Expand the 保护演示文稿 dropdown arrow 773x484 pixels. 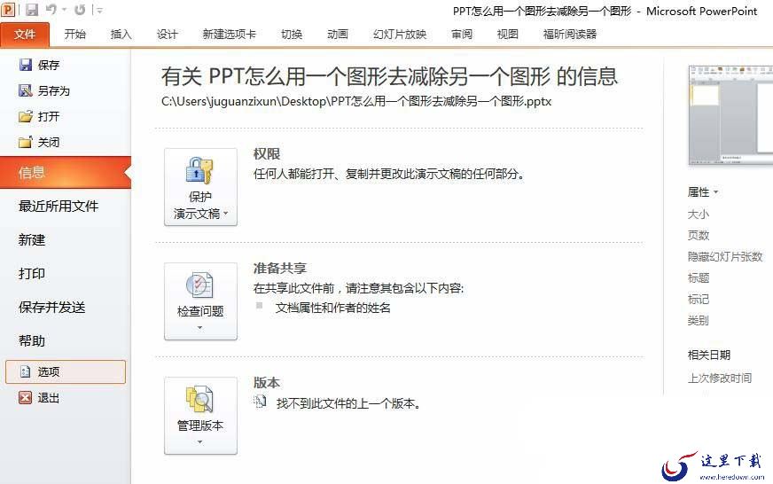pyautogui.click(x=226, y=214)
